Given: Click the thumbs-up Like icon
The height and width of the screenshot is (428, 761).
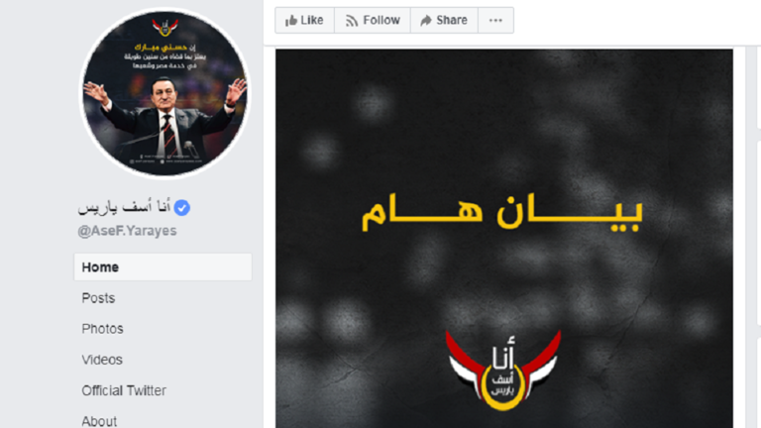Looking at the screenshot, I should (x=291, y=21).
